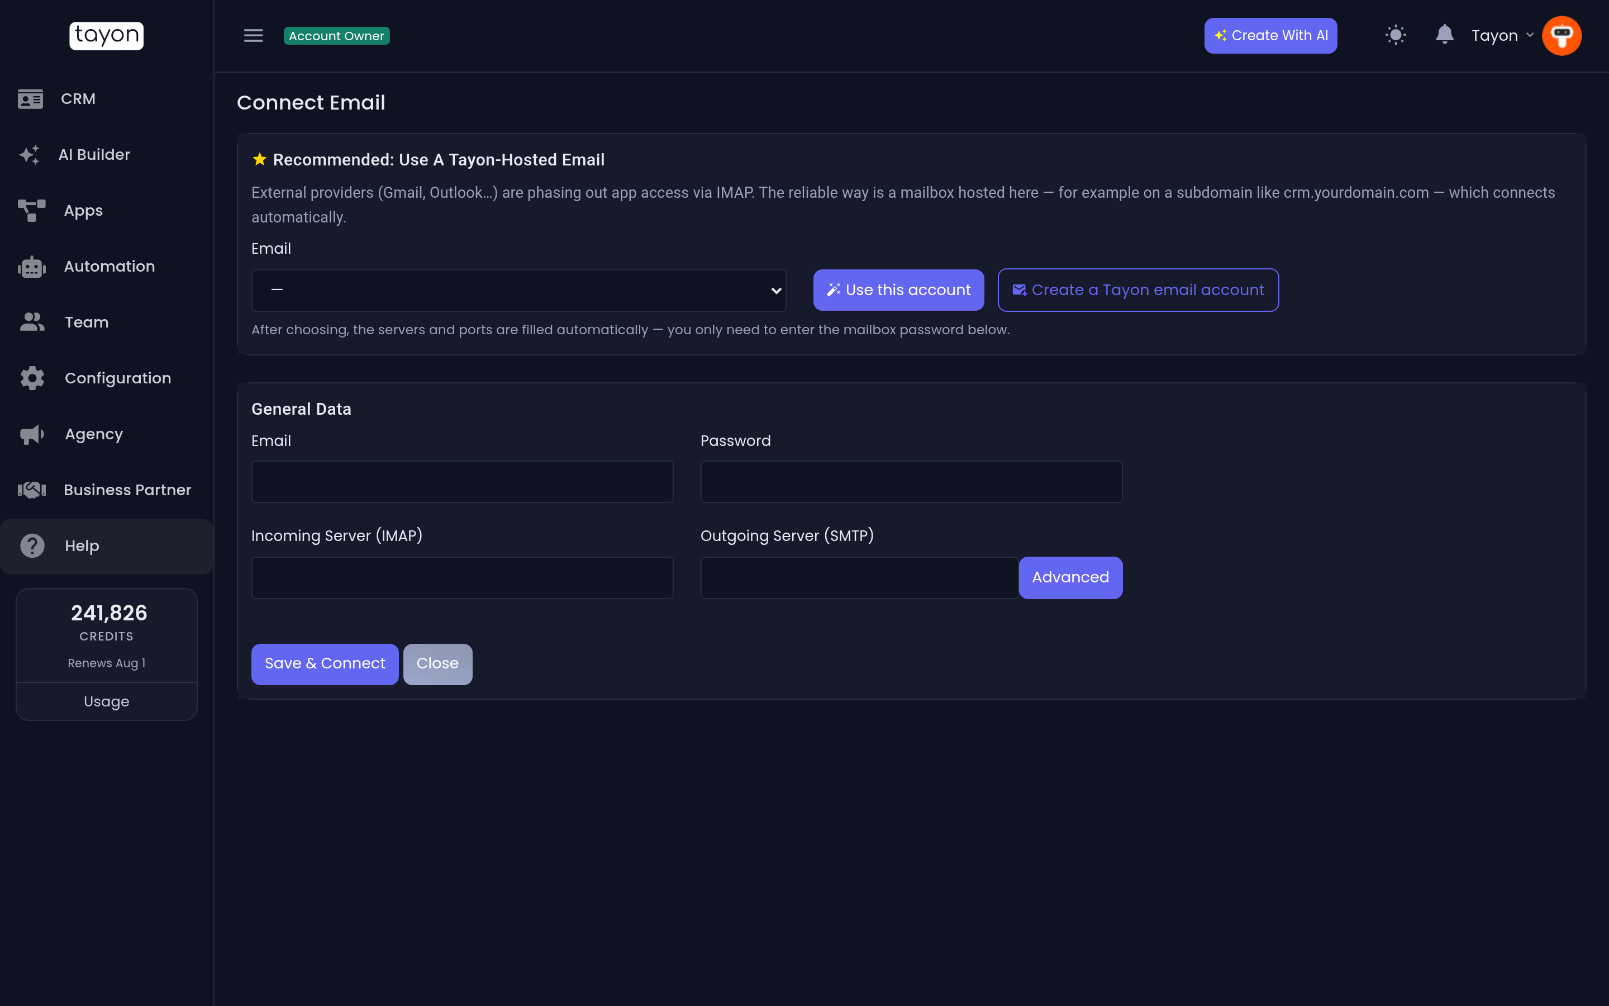Focus the Password field
Viewport: 1609px width, 1006px height.
pos(911,482)
